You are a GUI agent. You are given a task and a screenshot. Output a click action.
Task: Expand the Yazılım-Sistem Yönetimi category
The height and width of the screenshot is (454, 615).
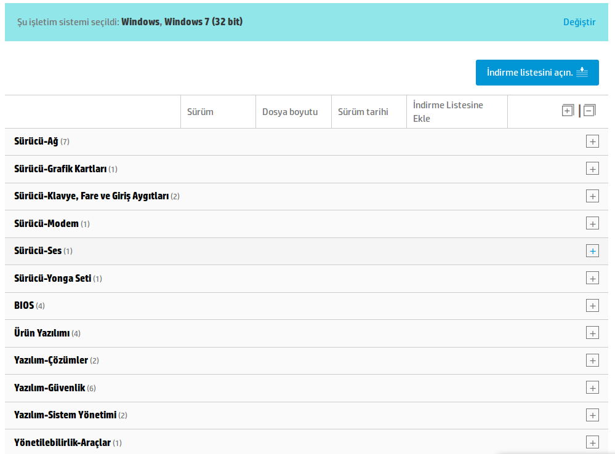pyautogui.click(x=592, y=415)
